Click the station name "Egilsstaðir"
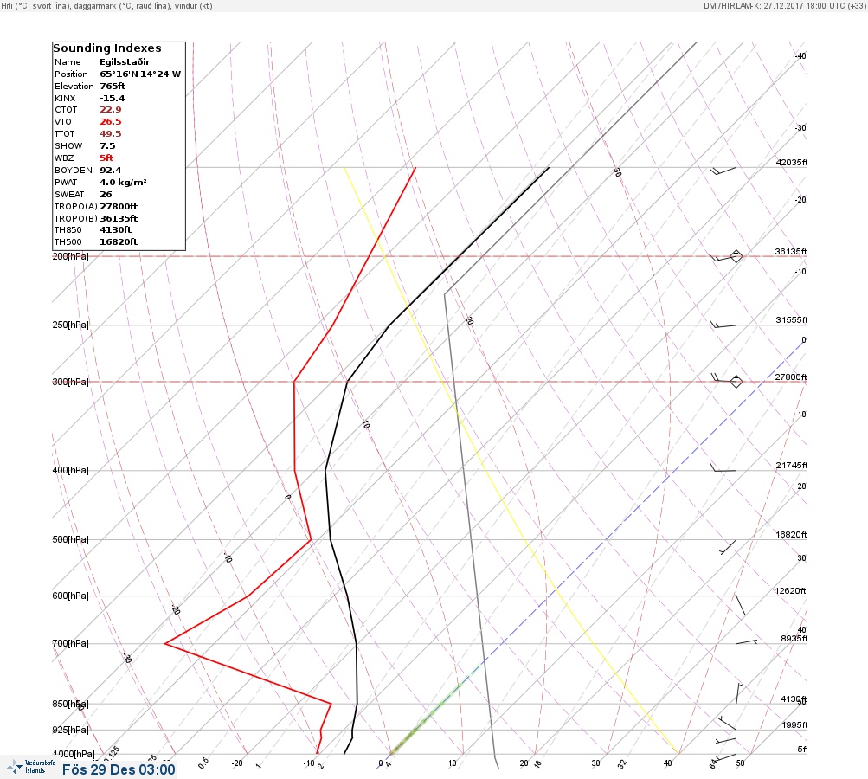This screenshot has width=868, height=779. 125,62
